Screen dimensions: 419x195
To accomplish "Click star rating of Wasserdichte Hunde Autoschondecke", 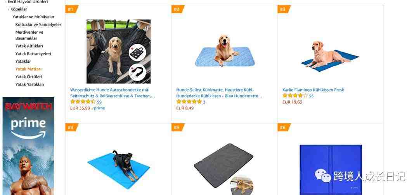I will coord(83,102).
